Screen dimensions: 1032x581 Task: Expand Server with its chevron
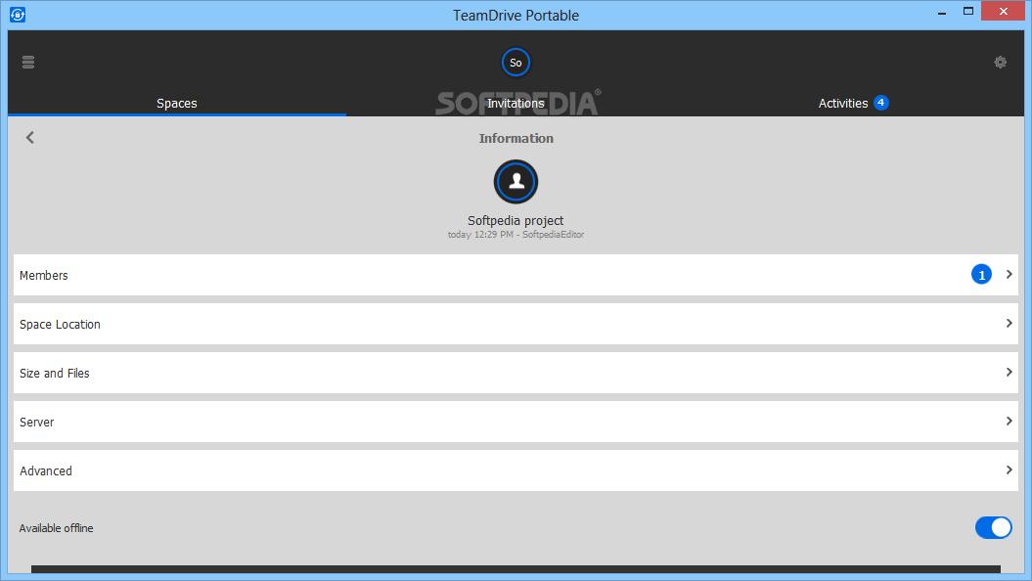tap(1009, 422)
